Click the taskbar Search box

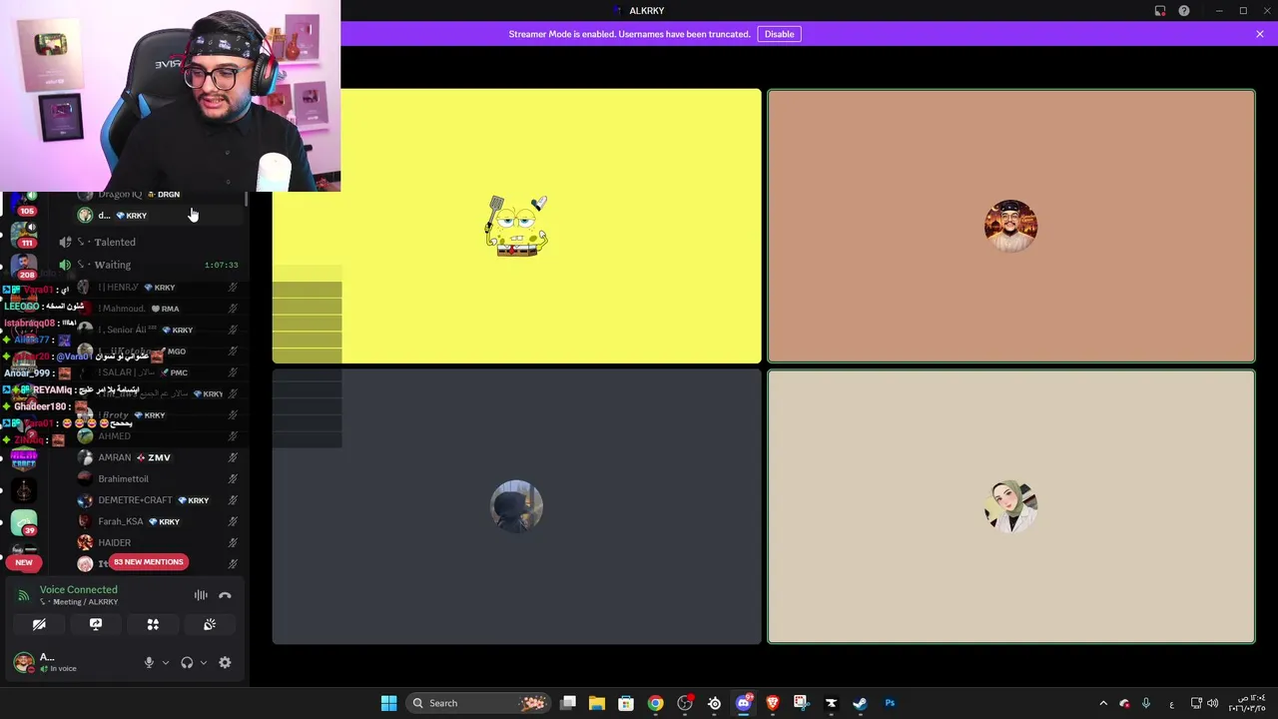tap(479, 703)
